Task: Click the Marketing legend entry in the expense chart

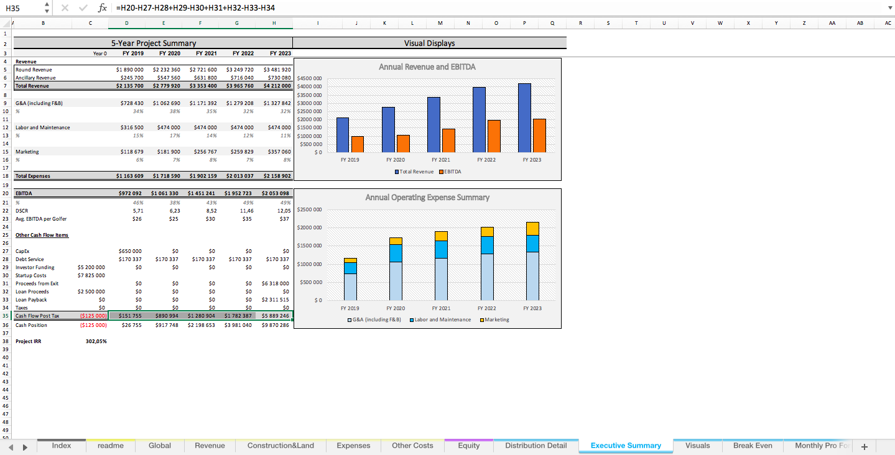Action: tap(494, 319)
